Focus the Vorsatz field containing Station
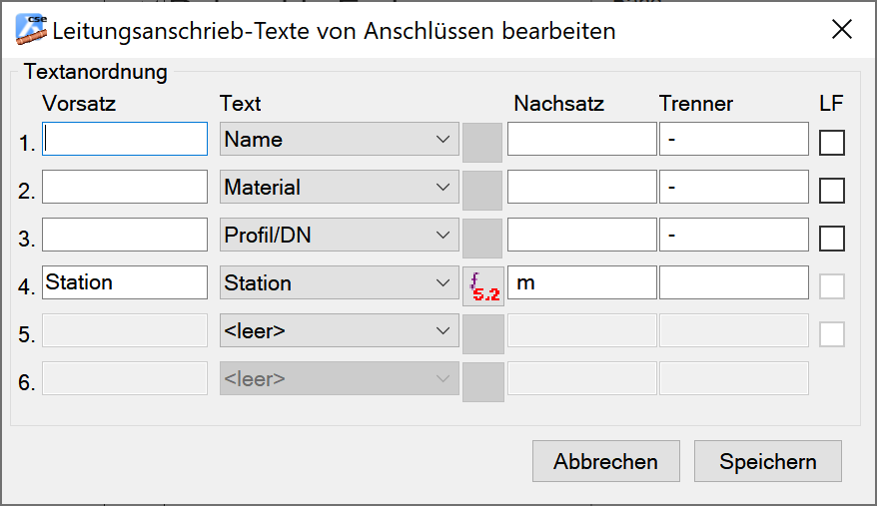The image size is (877, 506). tap(125, 282)
